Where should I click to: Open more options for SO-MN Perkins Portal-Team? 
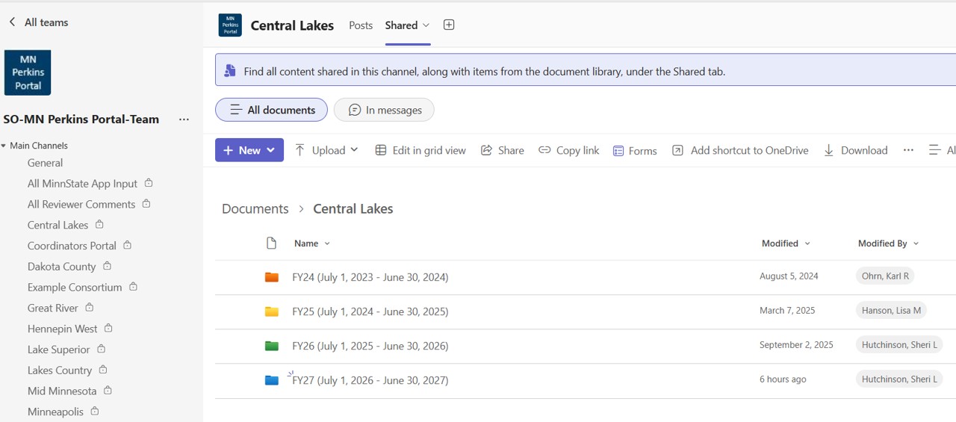point(184,120)
